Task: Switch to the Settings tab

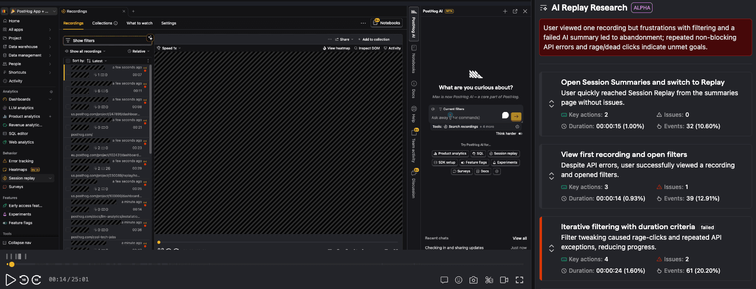Action: [169, 23]
